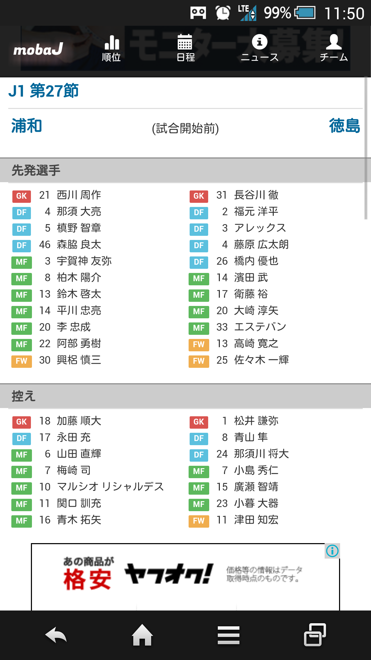Open the チーム person icon

coord(334,48)
